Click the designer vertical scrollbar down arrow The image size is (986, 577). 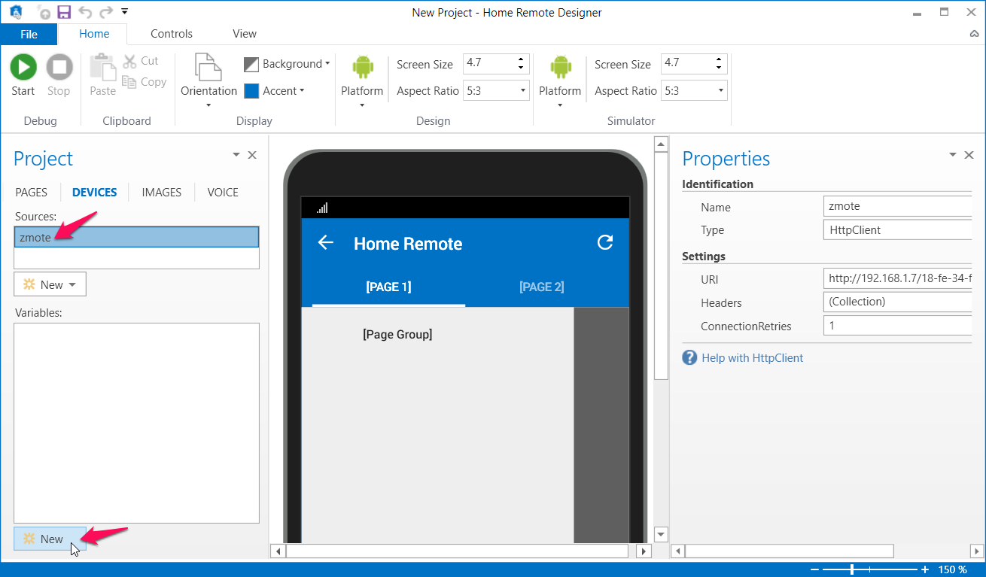coord(661,535)
